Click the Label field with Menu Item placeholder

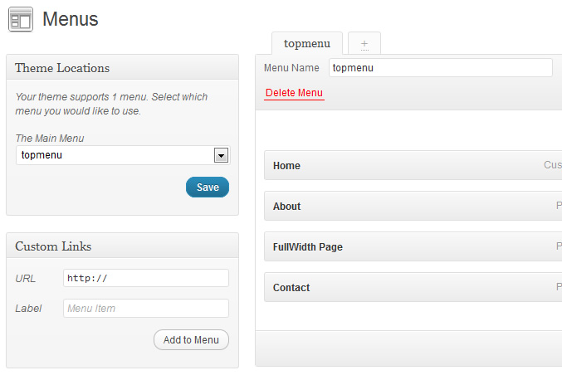click(145, 309)
